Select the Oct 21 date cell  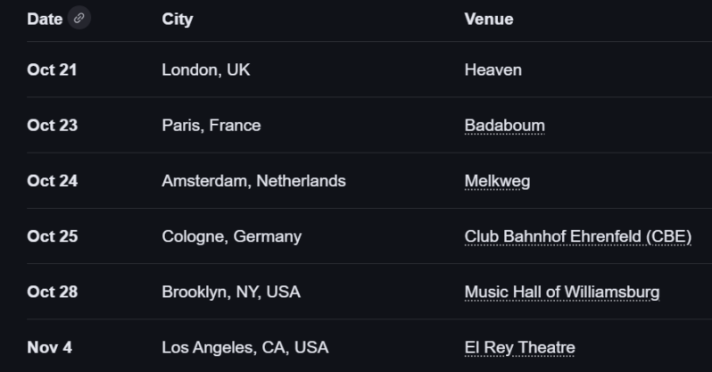click(52, 70)
